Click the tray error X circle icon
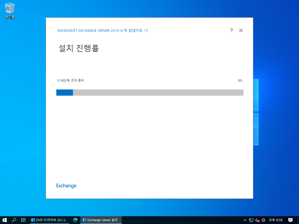This screenshot has width=299, height=224. point(263,220)
